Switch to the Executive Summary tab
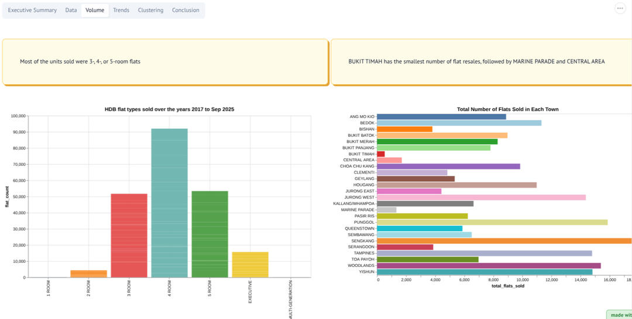The width and height of the screenshot is (632, 319). pos(32,11)
